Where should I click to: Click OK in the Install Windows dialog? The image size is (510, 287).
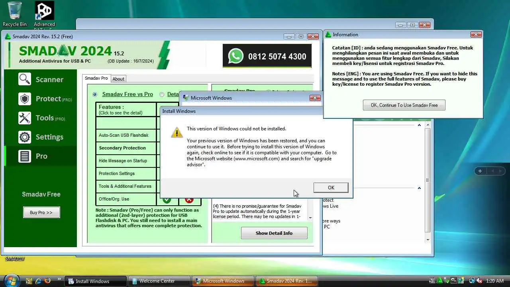[x=331, y=187]
